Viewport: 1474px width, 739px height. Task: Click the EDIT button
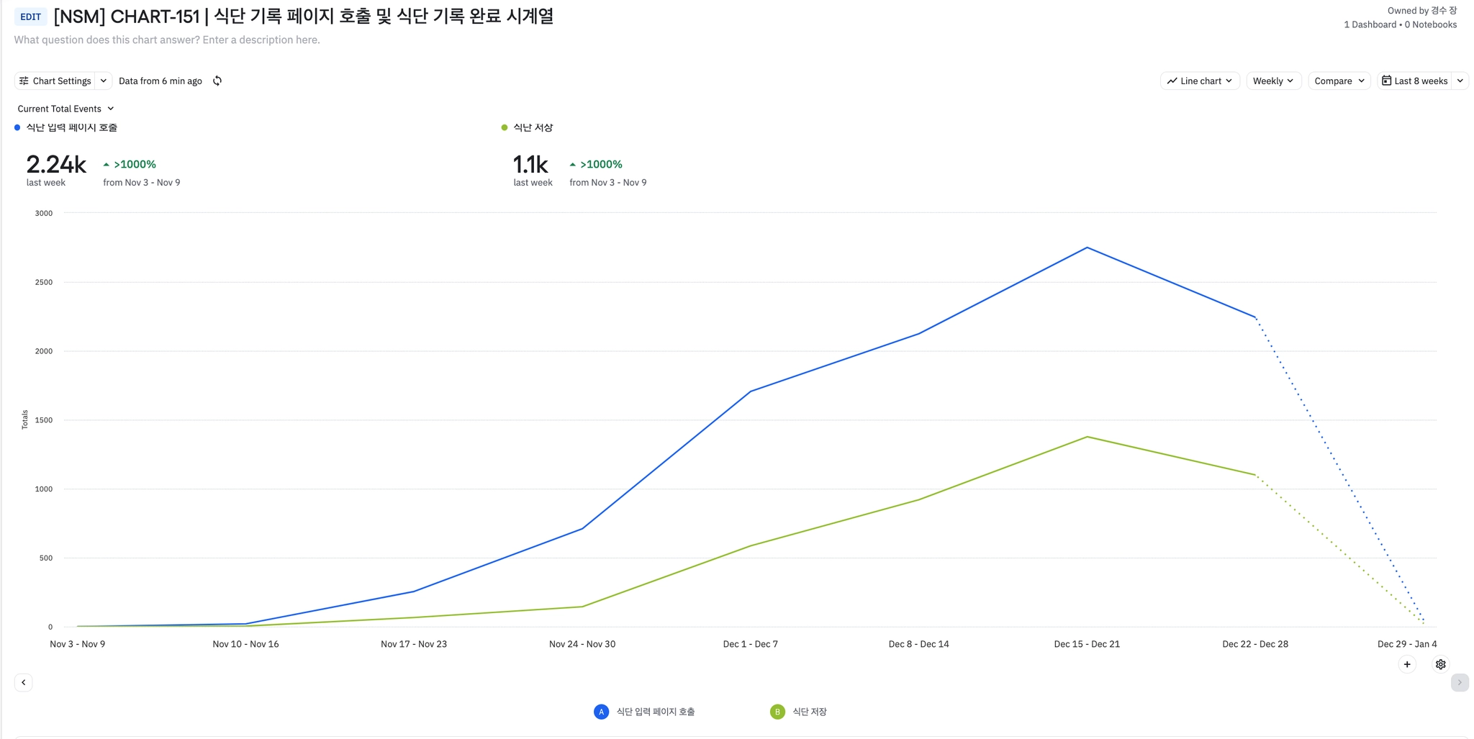point(30,17)
